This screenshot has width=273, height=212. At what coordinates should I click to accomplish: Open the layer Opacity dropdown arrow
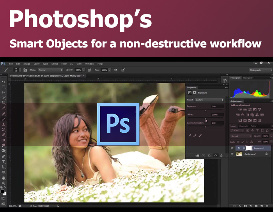pyautogui.click(x=271, y=136)
